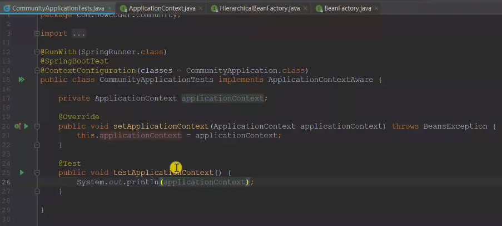Click the setApplicationContext method name
This screenshot has height=226, width=502.
(161, 126)
